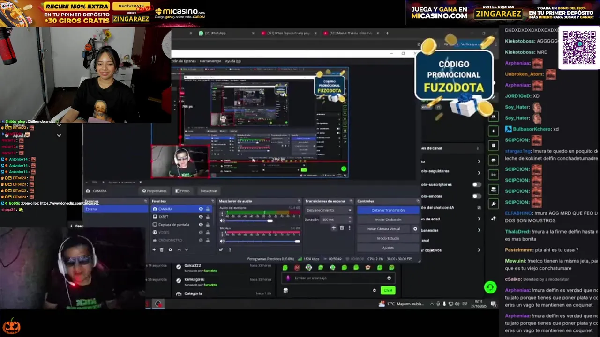Add a new source with the plus icon
This screenshot has height=337, width=600.
[x=154, y=249]
